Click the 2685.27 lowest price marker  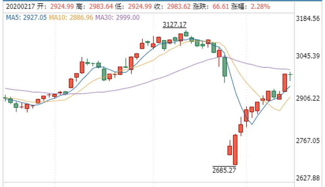[225, 170]
